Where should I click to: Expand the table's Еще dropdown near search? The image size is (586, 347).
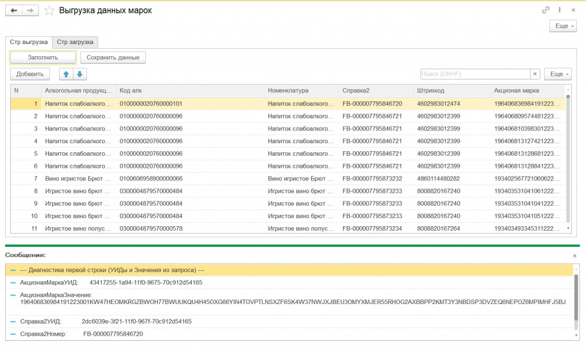click(x=557, y=74)
